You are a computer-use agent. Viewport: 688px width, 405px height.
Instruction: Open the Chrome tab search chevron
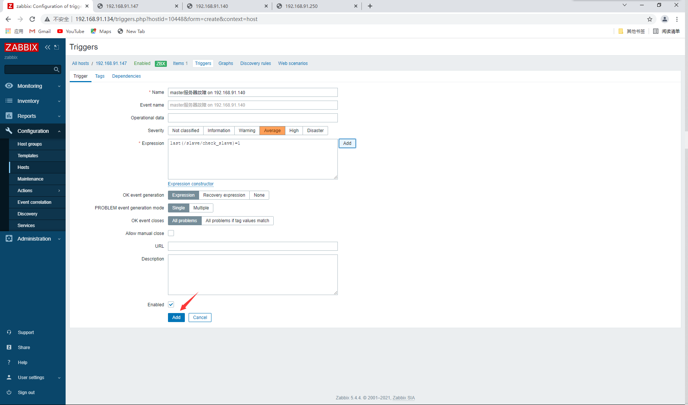[624, 5]
